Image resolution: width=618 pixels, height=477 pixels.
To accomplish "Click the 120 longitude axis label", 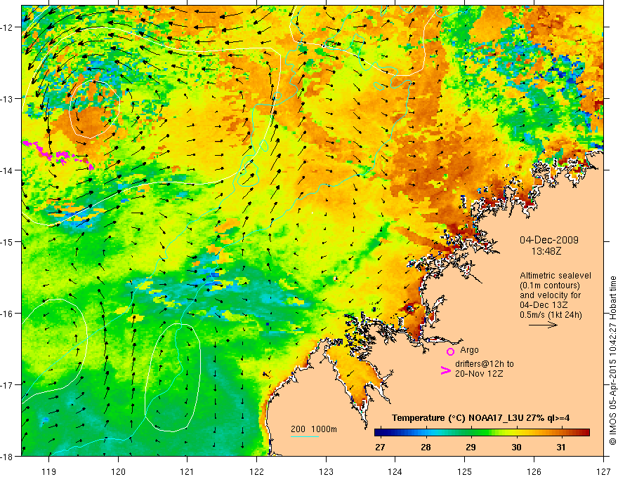I will pyautogui.click(x=118, y=471).
